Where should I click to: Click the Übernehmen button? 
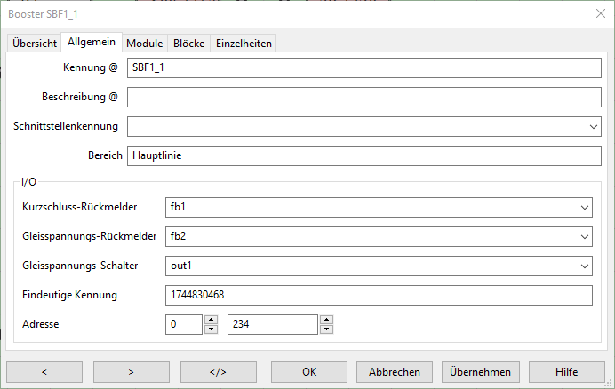coord(480,372)
